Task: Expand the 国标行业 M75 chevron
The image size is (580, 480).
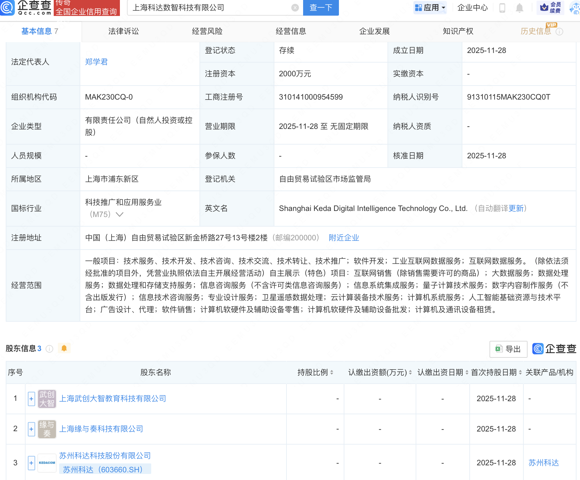Action: point(119,215)
